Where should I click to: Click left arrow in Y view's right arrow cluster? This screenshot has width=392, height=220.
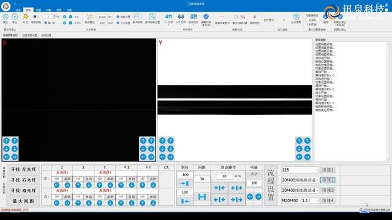coord(300,157)
